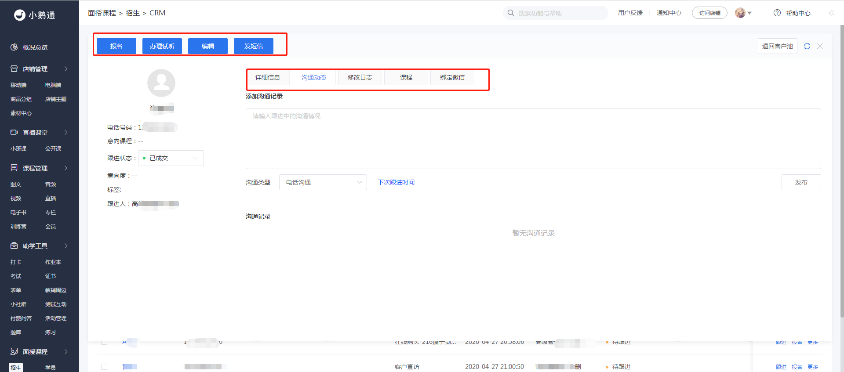Click the 助学工具 toolbox icon
This screenshot has height=372, width=844.
[14, 246]
